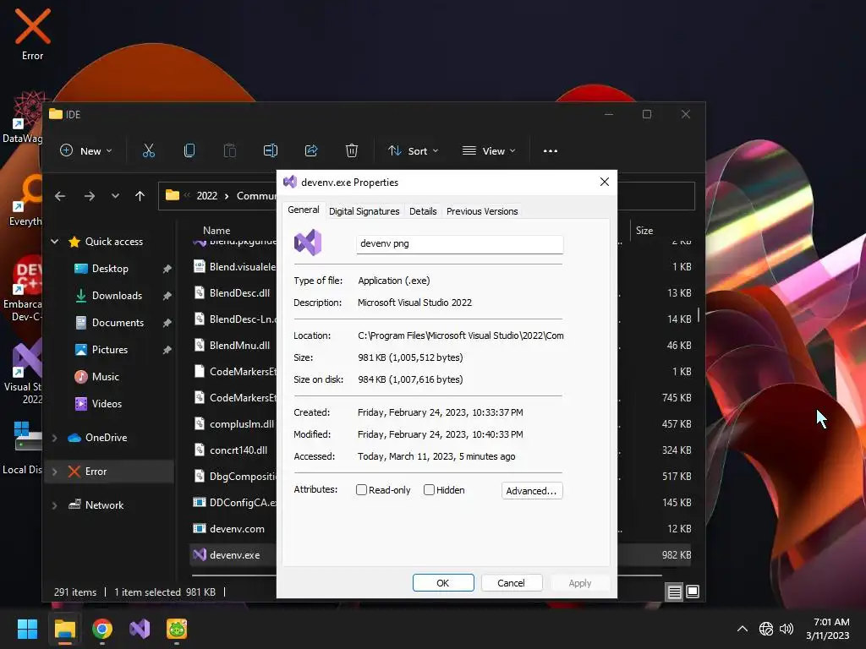Go up one folder level arrow
The width and height of the screenshot is (866, 649).
(x=140, y=196)
